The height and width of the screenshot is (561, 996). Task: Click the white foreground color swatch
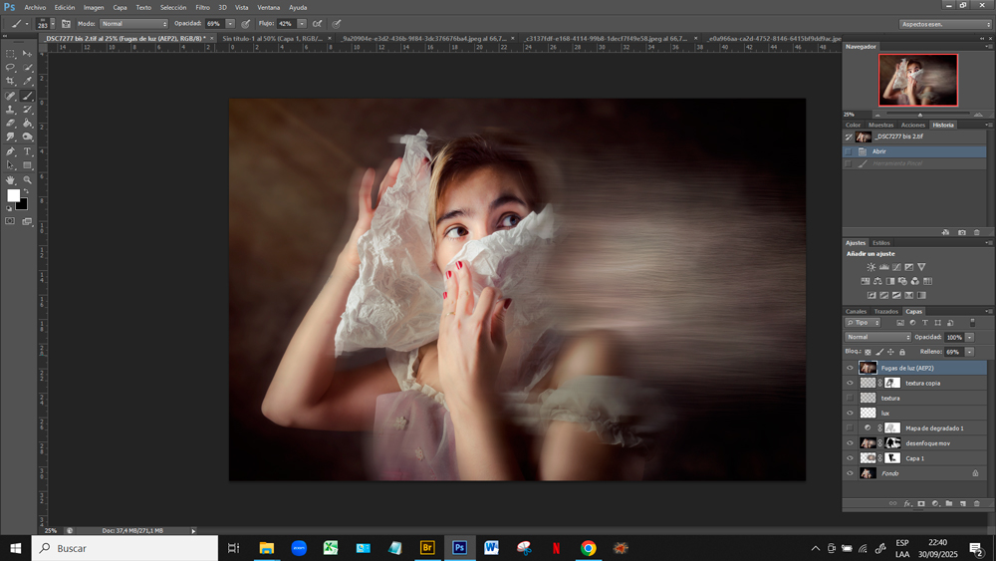click(x=13, y=196)
